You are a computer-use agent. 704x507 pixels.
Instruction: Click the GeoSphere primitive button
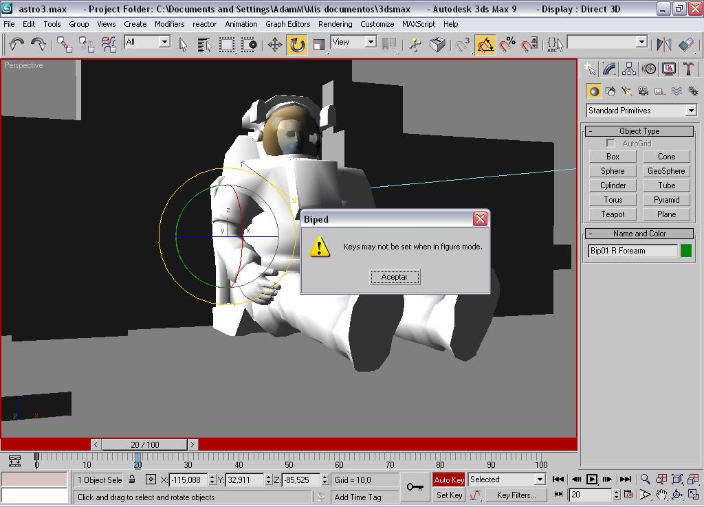click(x=666, y=171)
